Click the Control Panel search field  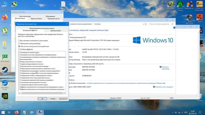point(161,24)
